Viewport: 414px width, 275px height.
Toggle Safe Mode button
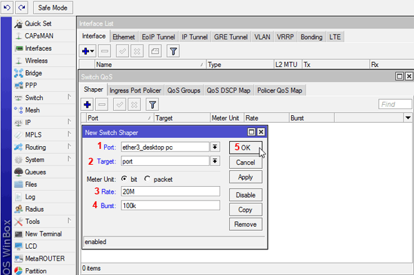click(x=53, y=8)
